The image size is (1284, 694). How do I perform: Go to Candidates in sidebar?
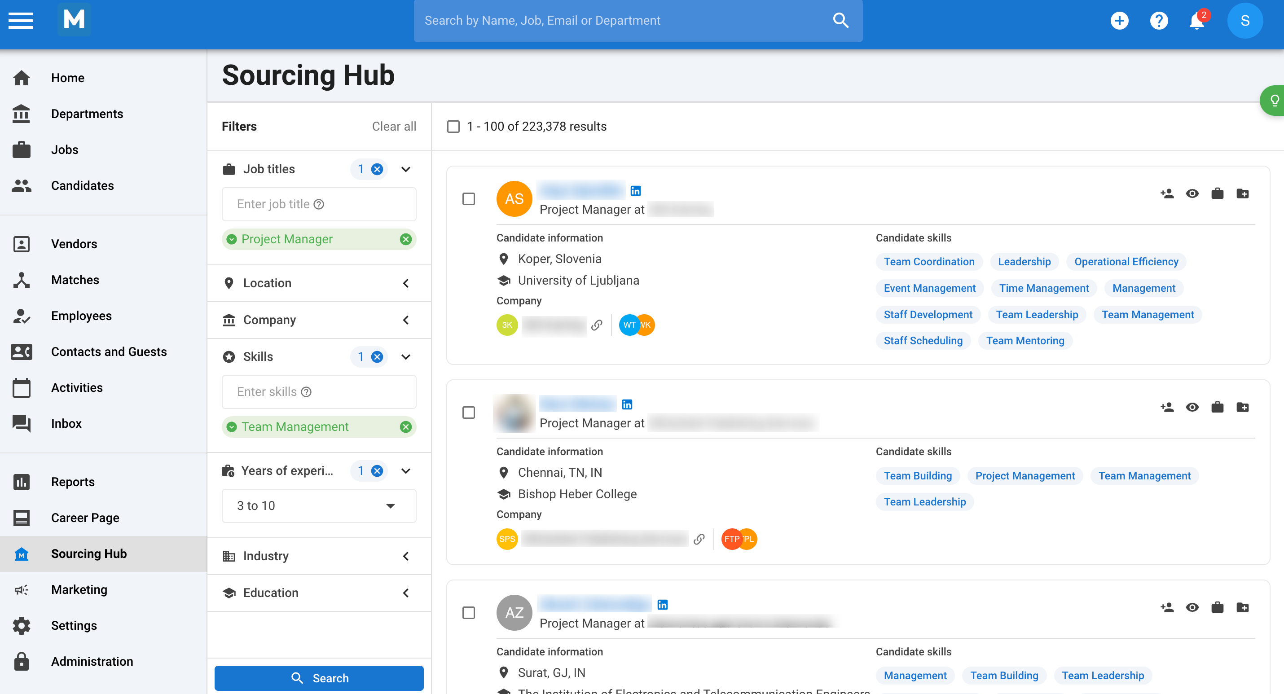(82, 185)
